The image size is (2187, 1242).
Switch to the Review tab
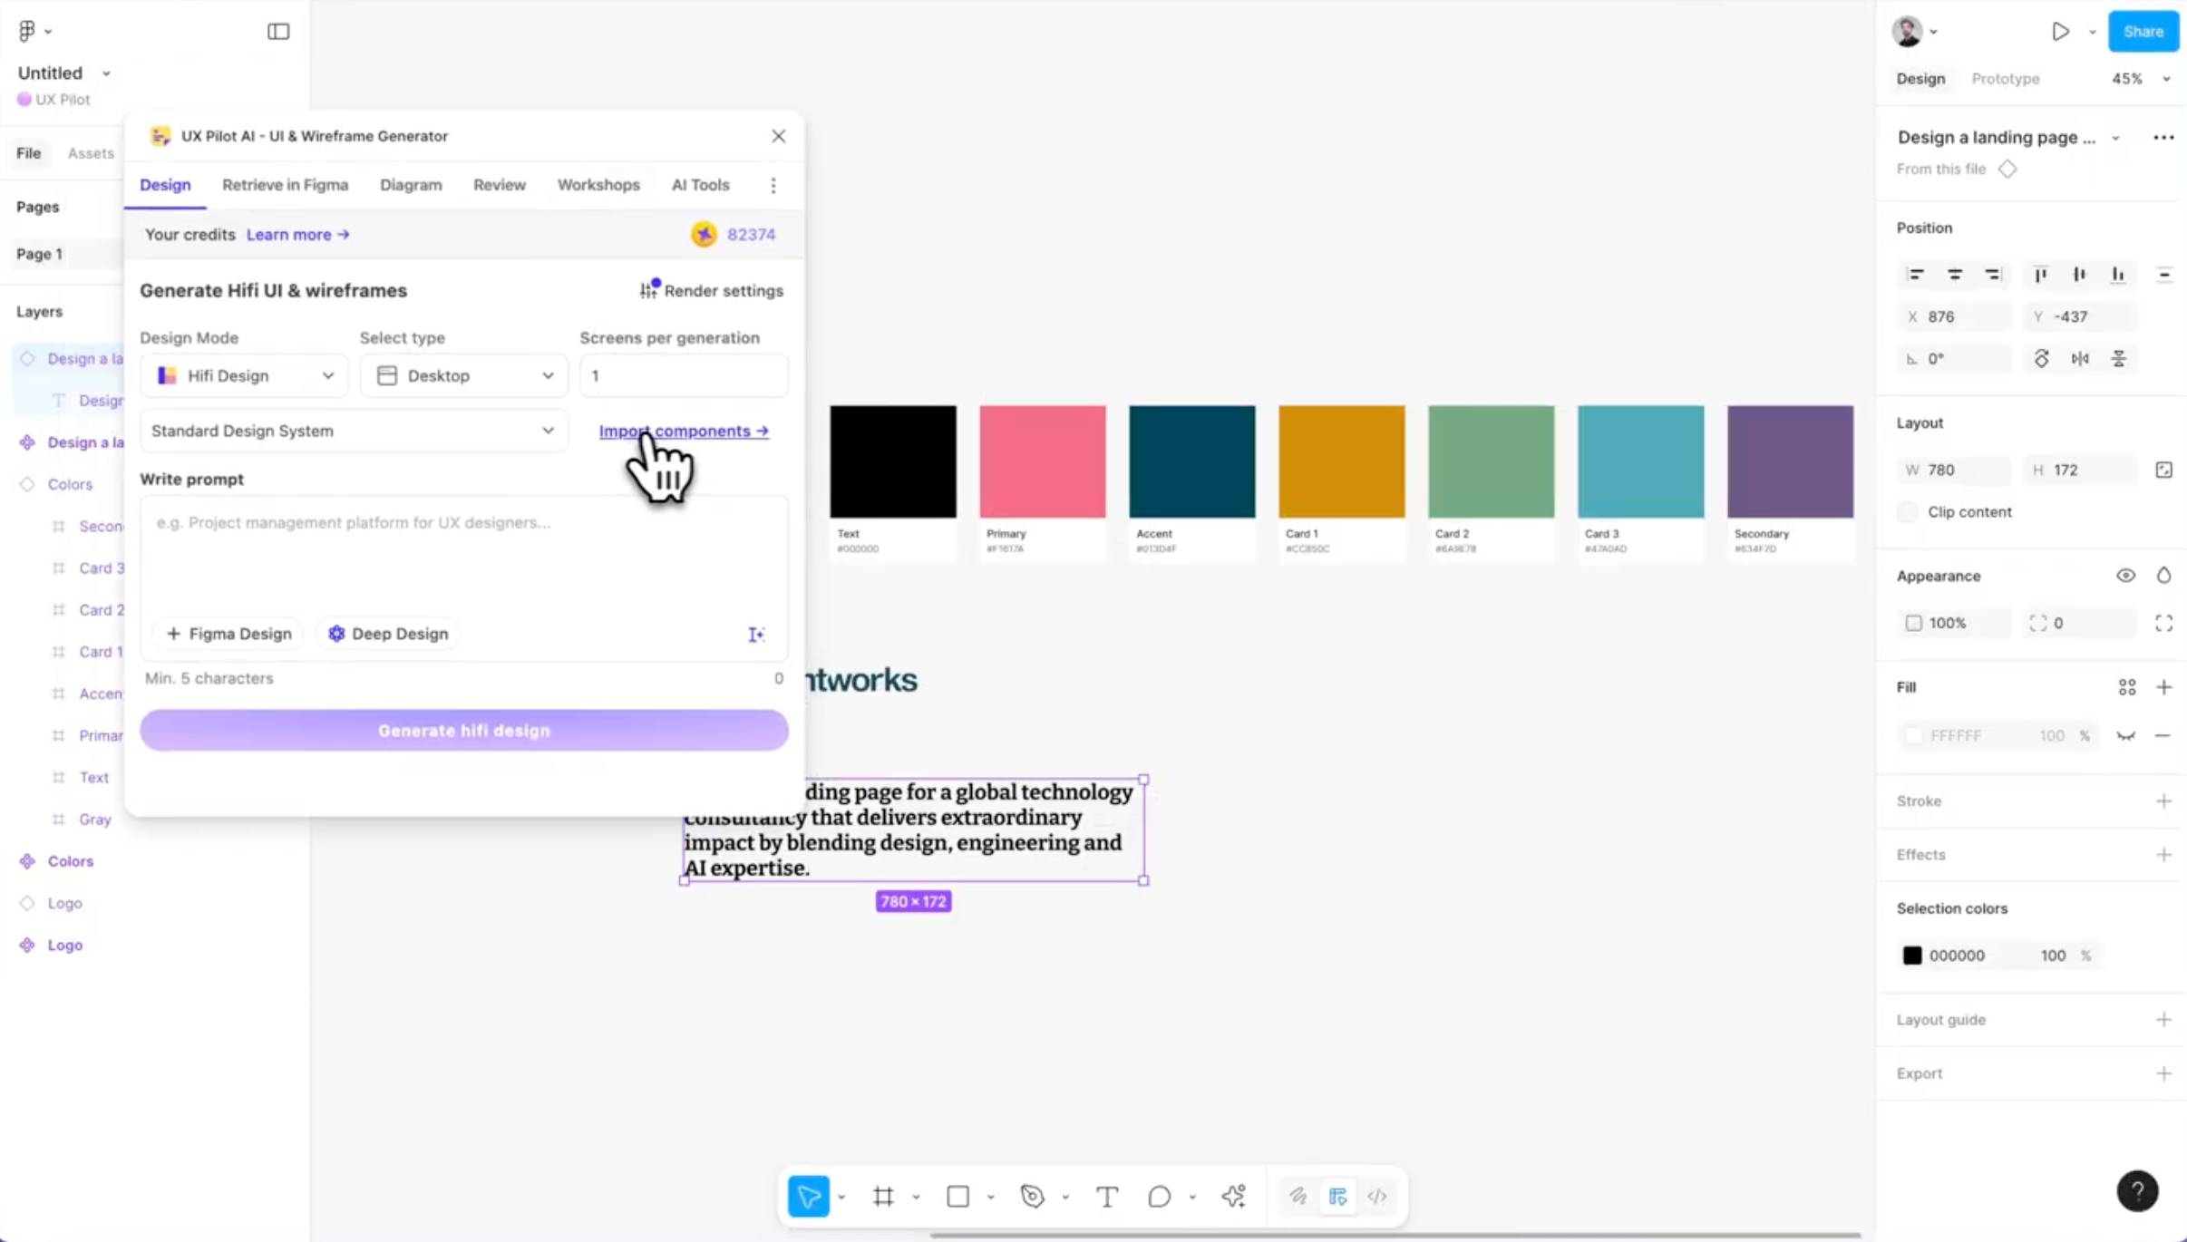(500, 185)
